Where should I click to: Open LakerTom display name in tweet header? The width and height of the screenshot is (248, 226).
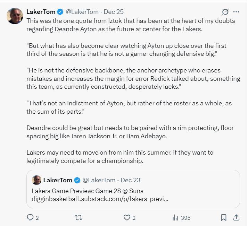[41, 12]
